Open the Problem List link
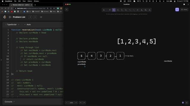 point(19,17)
